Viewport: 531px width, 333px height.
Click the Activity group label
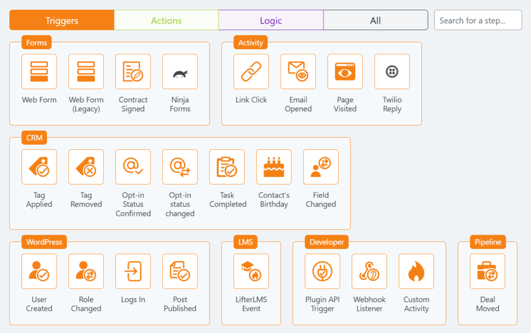pos(250,42)
